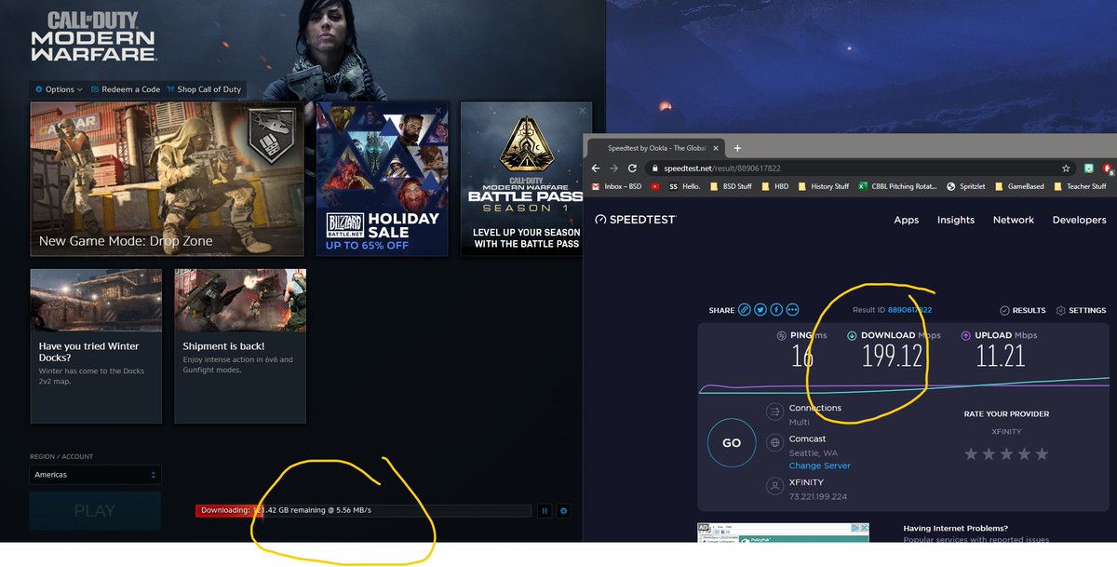Viewport: 1117px width, 567px height.
Task: Rate provider XFINITY one star
Action: click(971, 453)
